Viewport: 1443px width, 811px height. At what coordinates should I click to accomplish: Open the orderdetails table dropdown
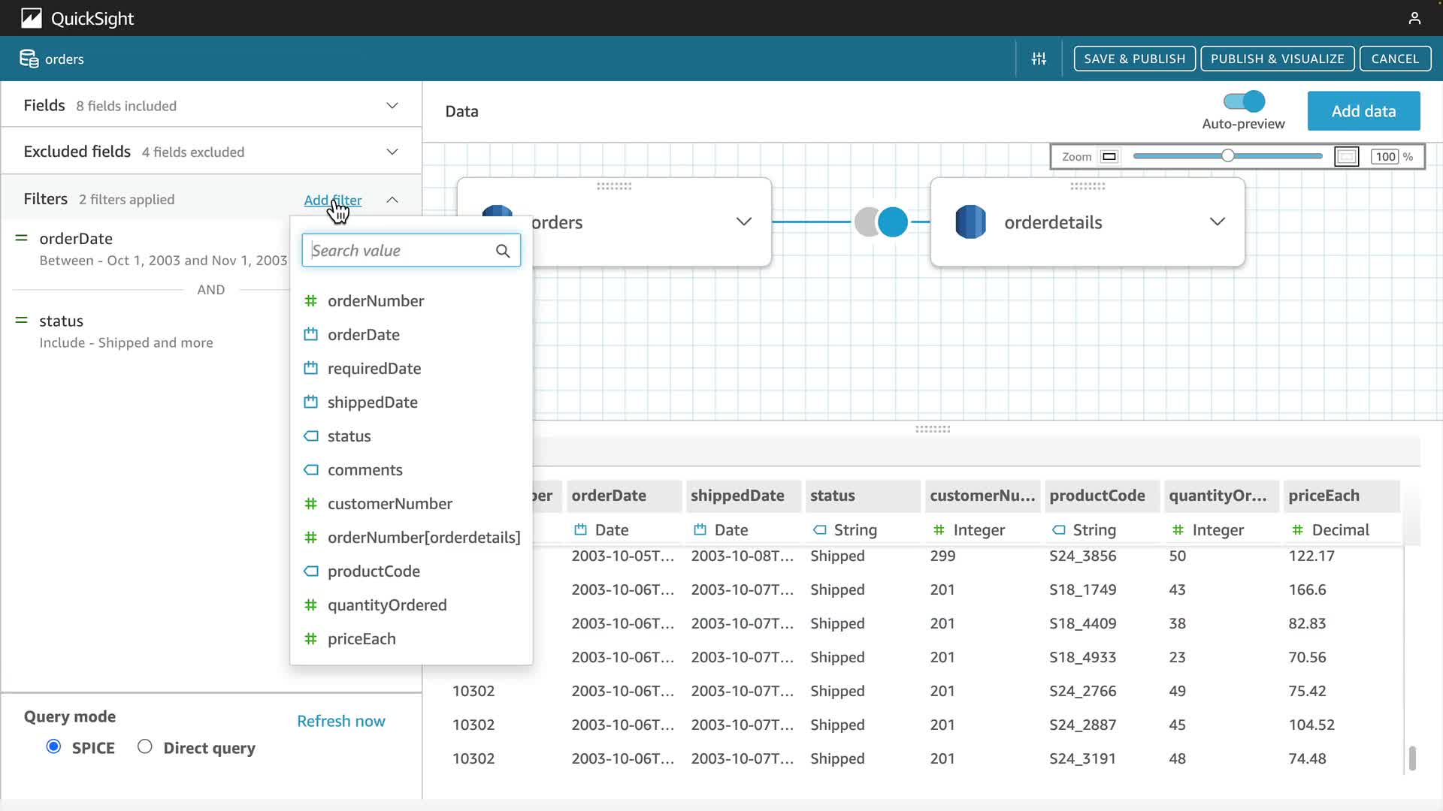pyautogui.click(x=1217, y=222)
